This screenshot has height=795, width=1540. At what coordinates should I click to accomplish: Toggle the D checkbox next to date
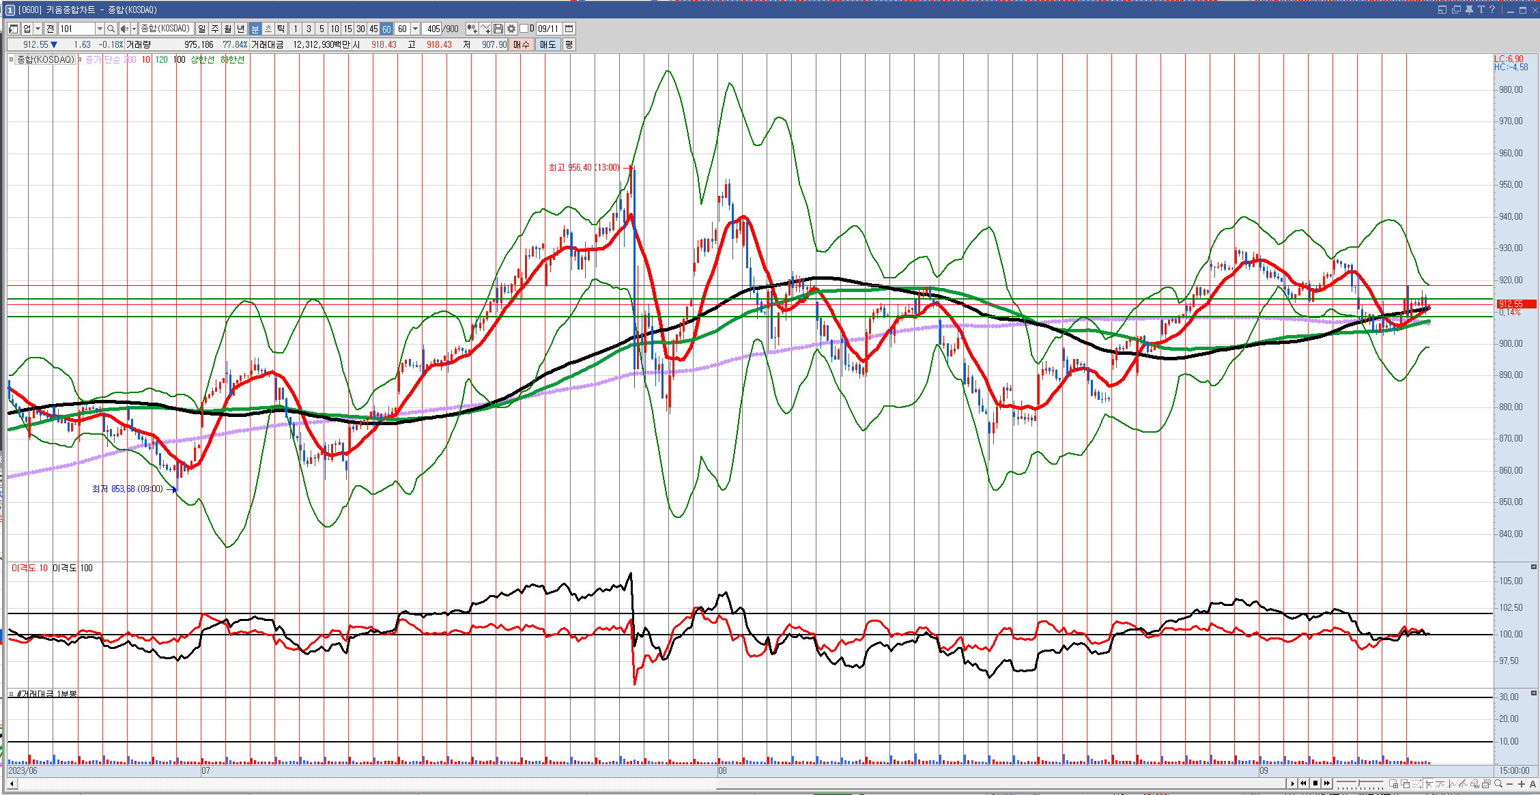[524, 29]
